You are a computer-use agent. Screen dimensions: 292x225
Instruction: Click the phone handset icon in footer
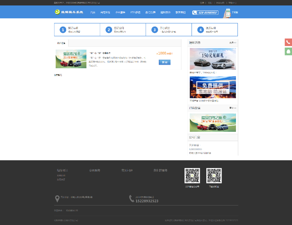pyautogui.click(x=132, y=199)
